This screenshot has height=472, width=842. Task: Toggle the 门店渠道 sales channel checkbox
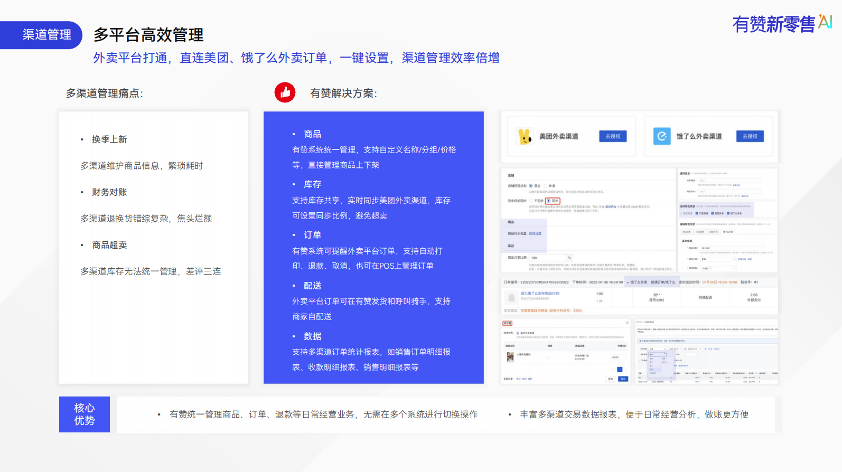coord(697,213)
